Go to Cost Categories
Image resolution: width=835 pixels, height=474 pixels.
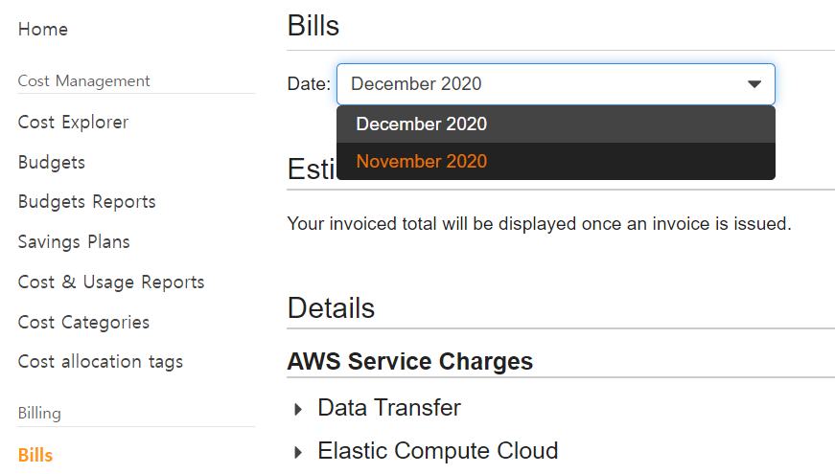click(83, 323)
